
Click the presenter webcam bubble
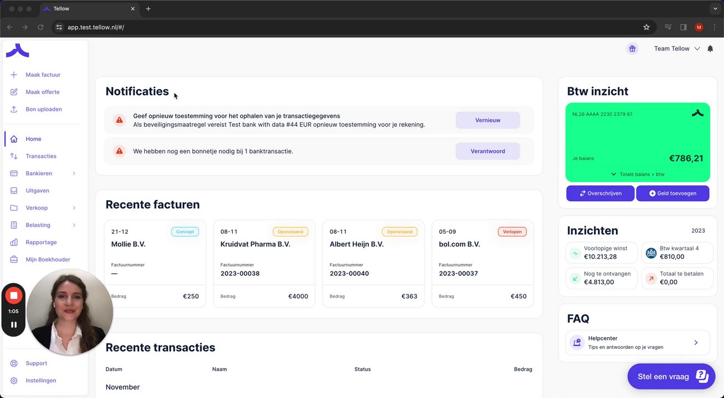pyautogui.click(x=70, y=311)
